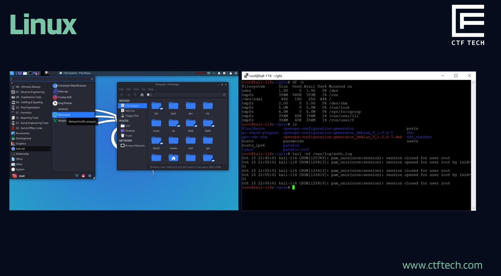
Task: Go forward in the File Manager toolbar
Action: tap(128, 95)
